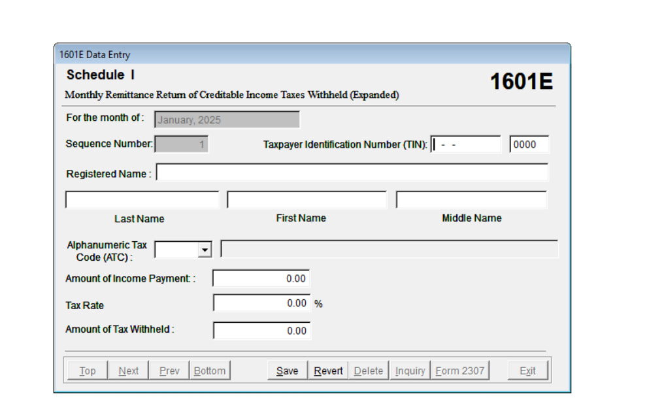The height and width of the screenshot is (415, 647).
Task: Select the First Name input box
Action: click(307, 200)
